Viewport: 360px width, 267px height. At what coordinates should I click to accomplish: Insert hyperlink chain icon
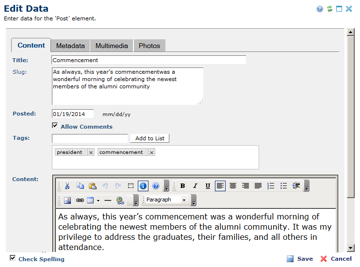(80, 200)
